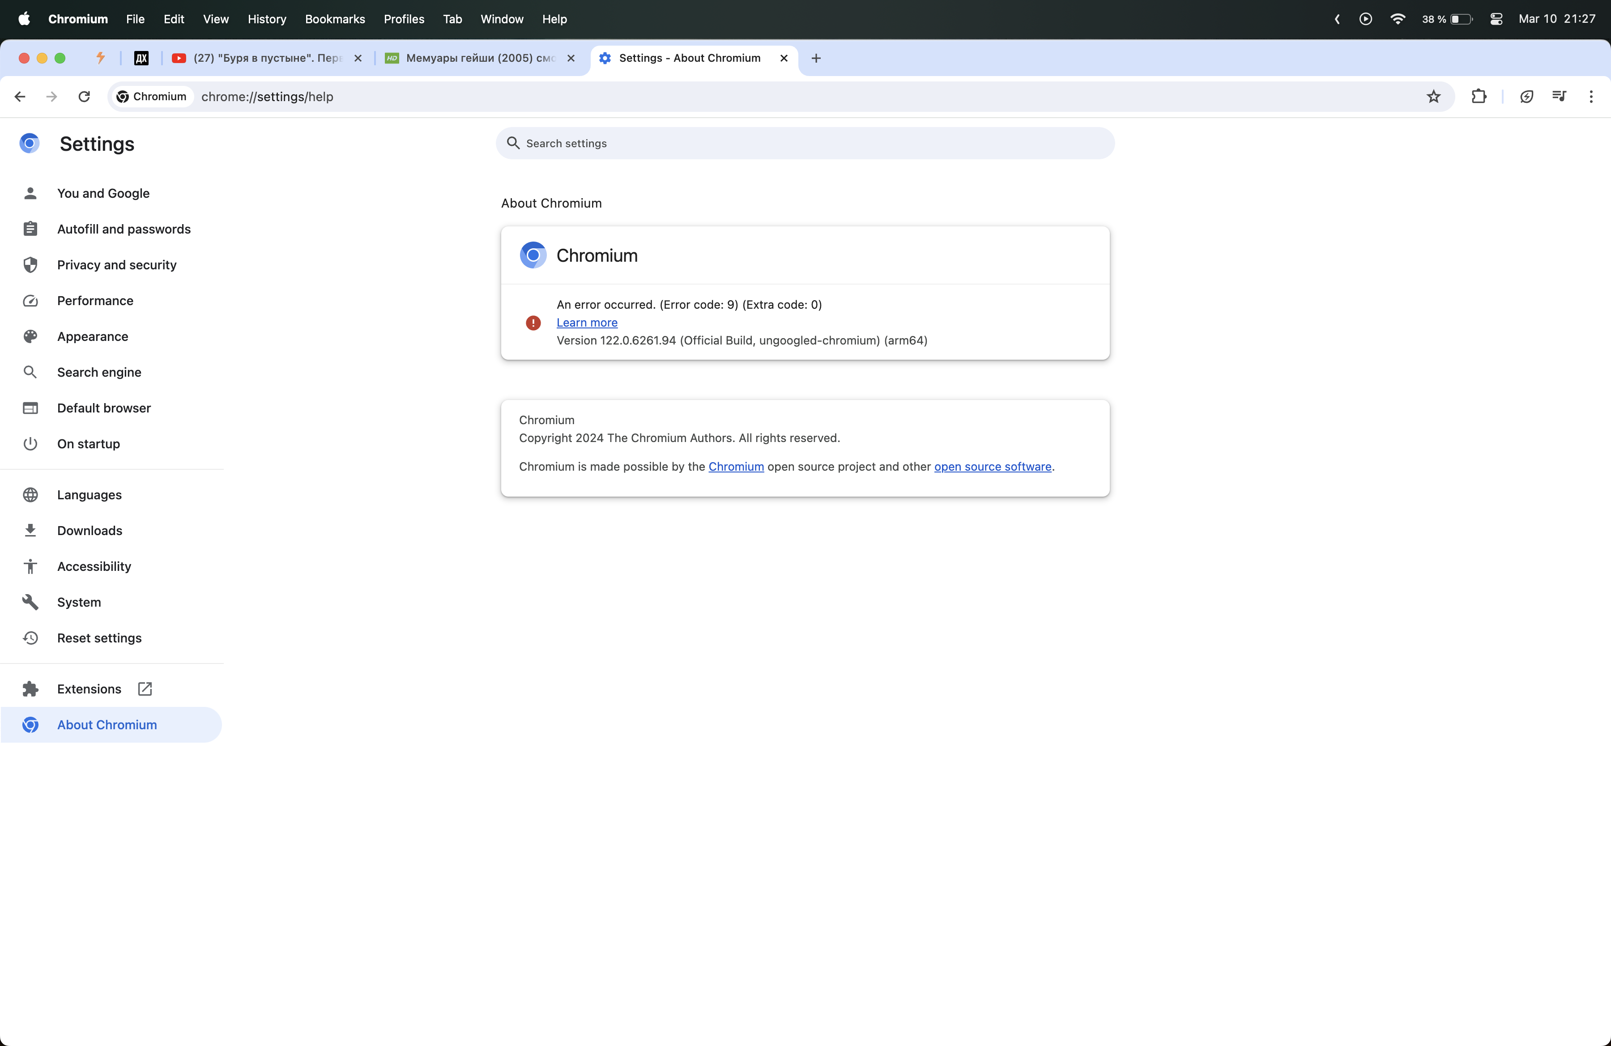The width and height of the screenshot is (1611, 1046).
Task: Open Privacy and security settings
Action: click(112, 265)
